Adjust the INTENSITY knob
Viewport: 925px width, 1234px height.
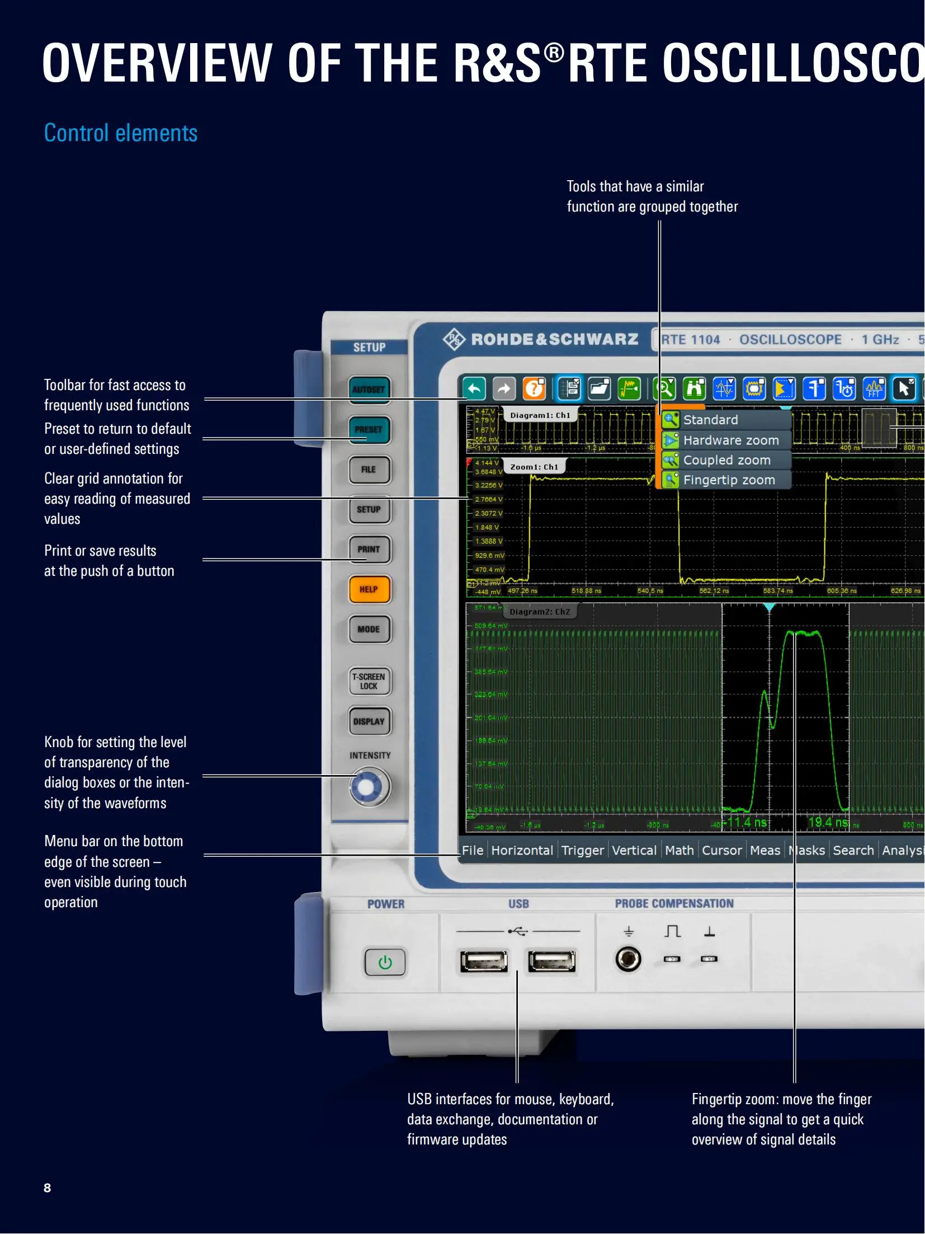(368, 786)
